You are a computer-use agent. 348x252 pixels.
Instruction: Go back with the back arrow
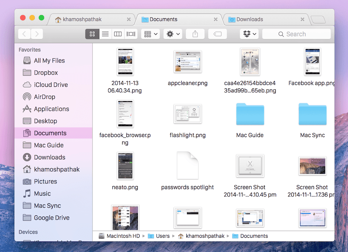tap(24, 34)
